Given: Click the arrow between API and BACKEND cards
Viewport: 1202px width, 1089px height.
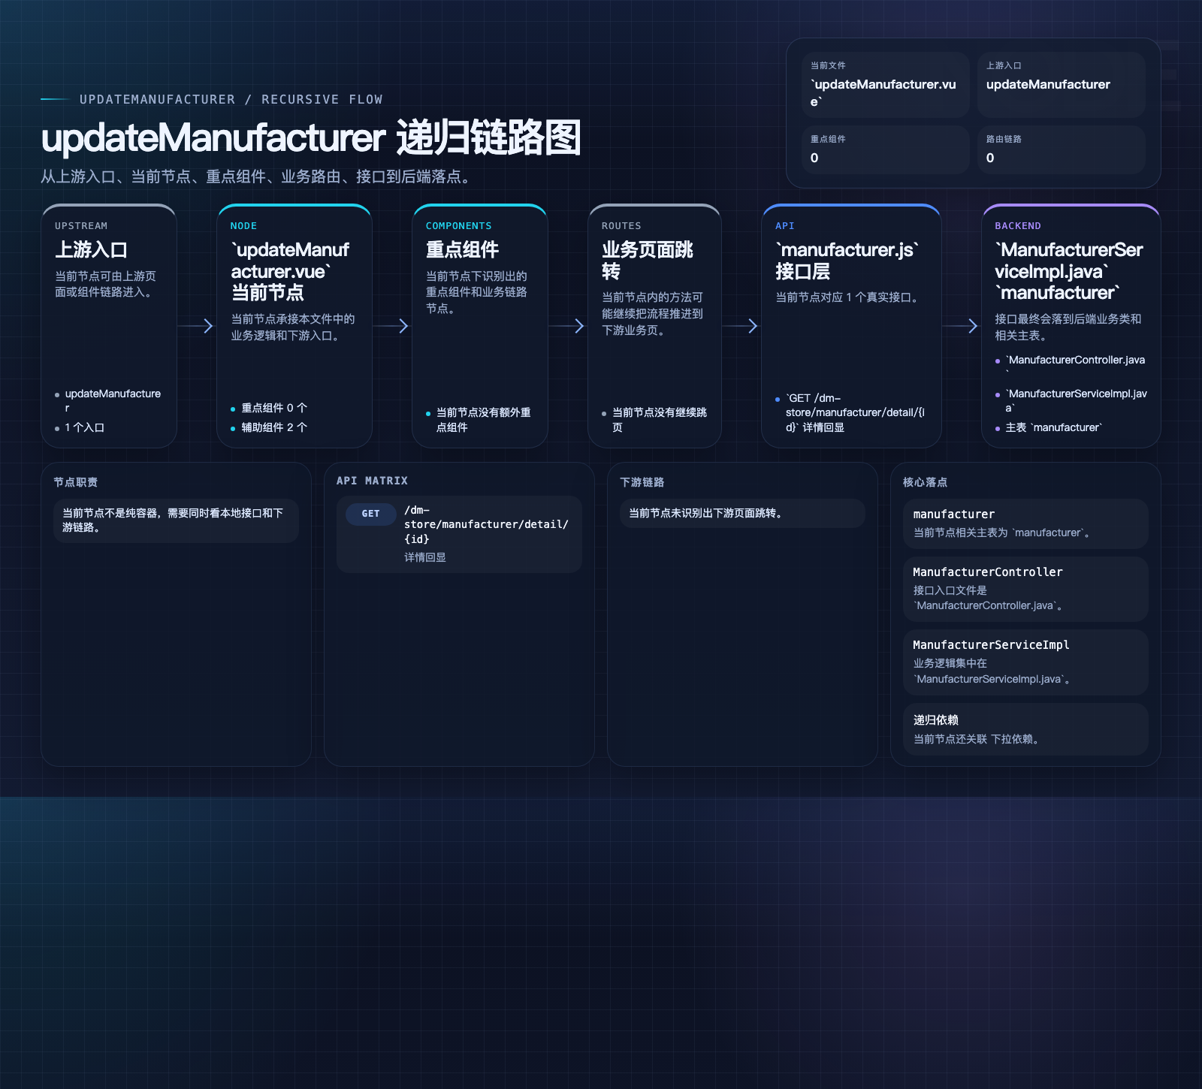Looking at the screenshot, I should pyautogui.click(x=962, y=326).
